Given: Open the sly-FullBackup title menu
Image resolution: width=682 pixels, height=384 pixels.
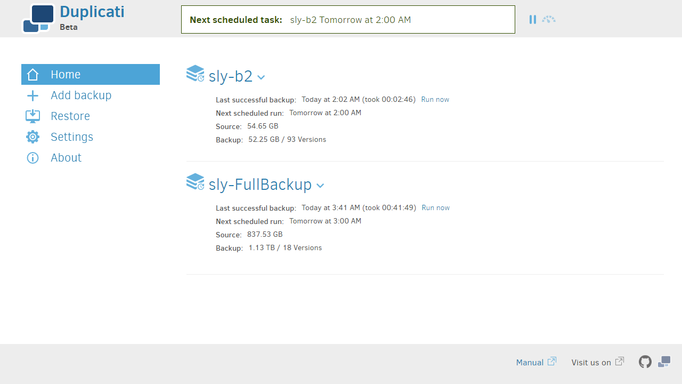Looking at the screenshot, I should (260, 185).
